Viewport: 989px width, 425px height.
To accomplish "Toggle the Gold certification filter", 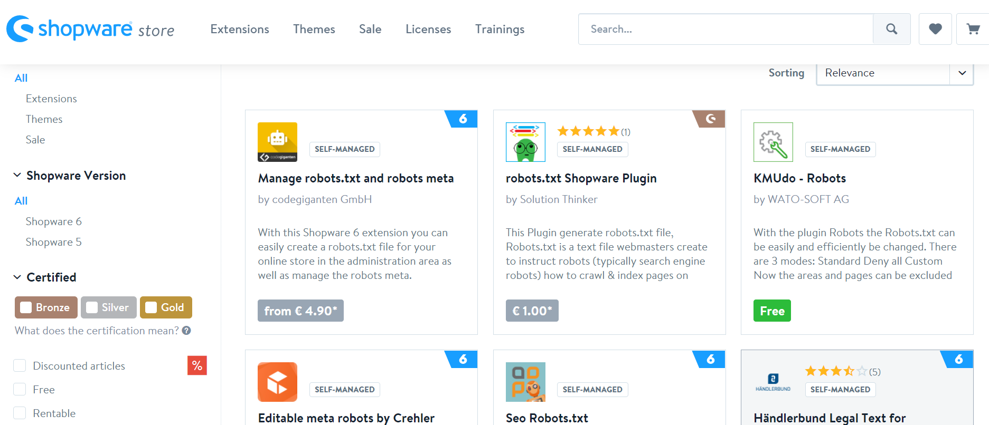I will coord(166,307).
